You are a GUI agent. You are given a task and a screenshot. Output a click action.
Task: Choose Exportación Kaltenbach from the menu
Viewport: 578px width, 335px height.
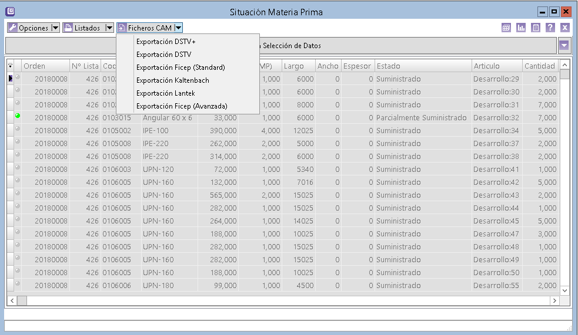[172, 80]
